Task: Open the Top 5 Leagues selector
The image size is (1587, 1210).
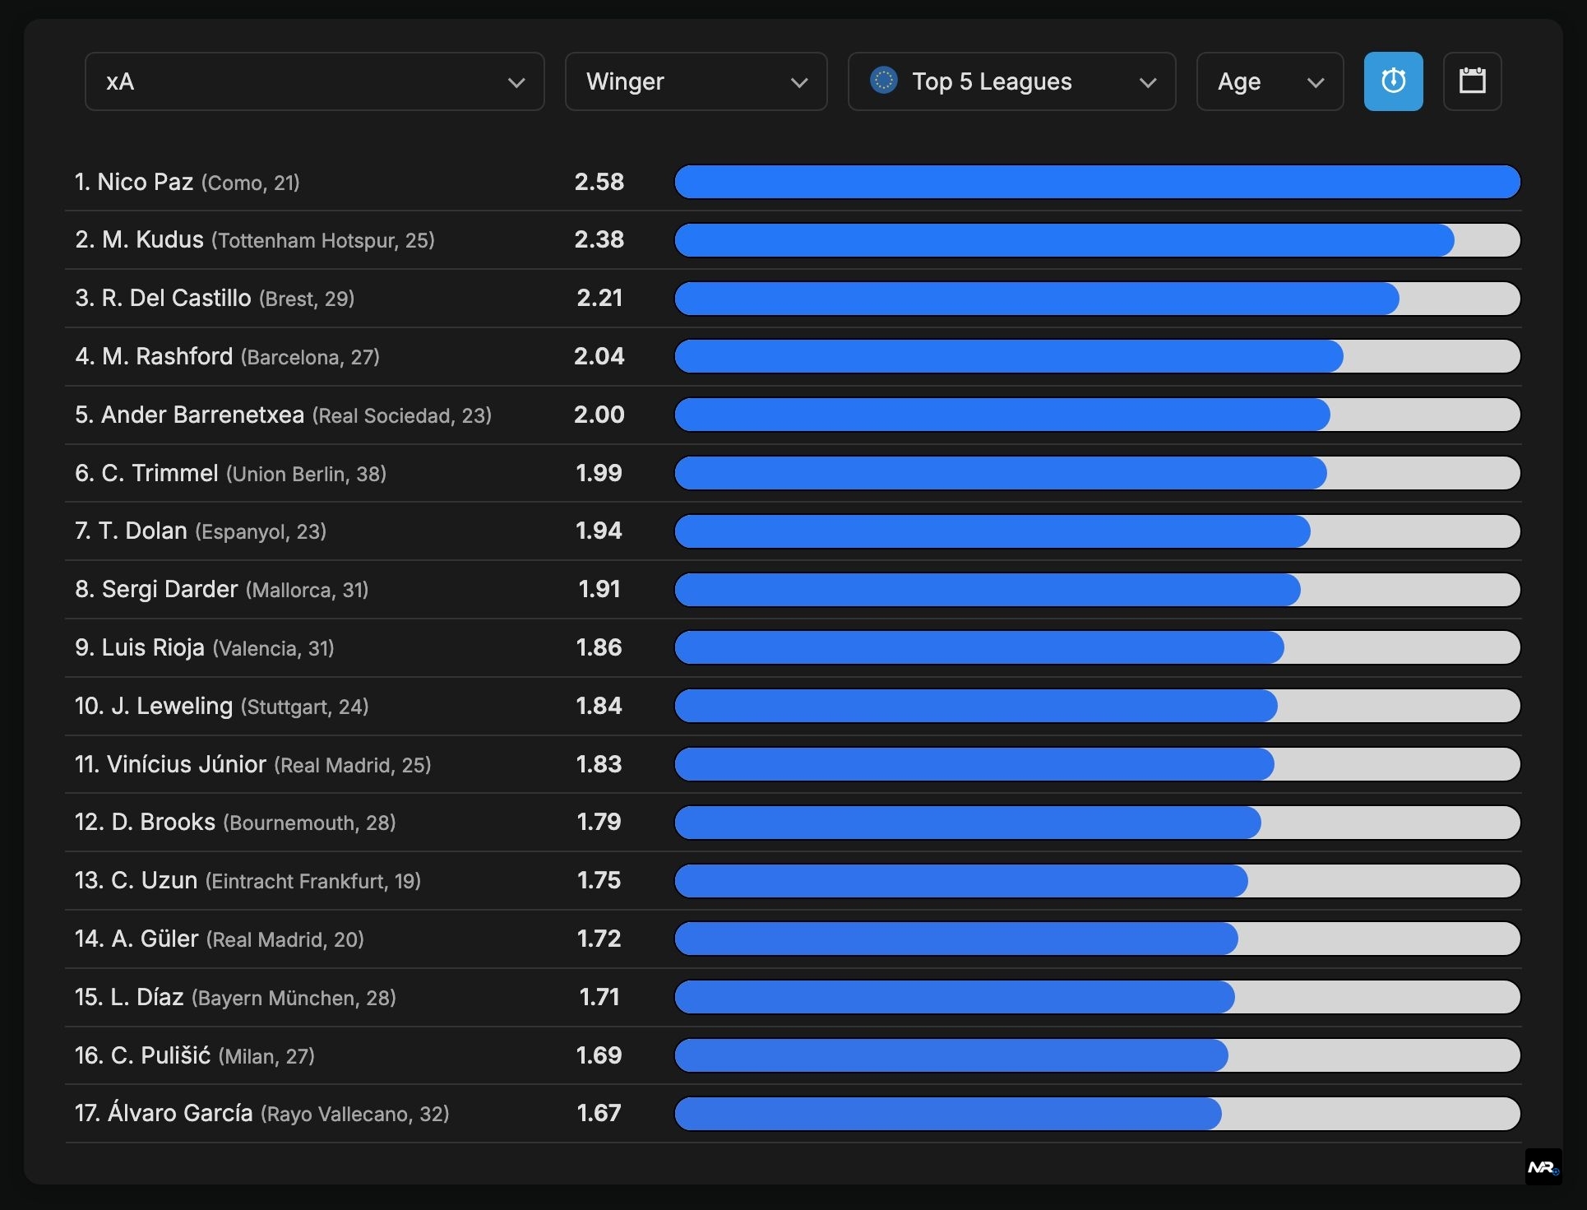Action: click(1011, 81)
